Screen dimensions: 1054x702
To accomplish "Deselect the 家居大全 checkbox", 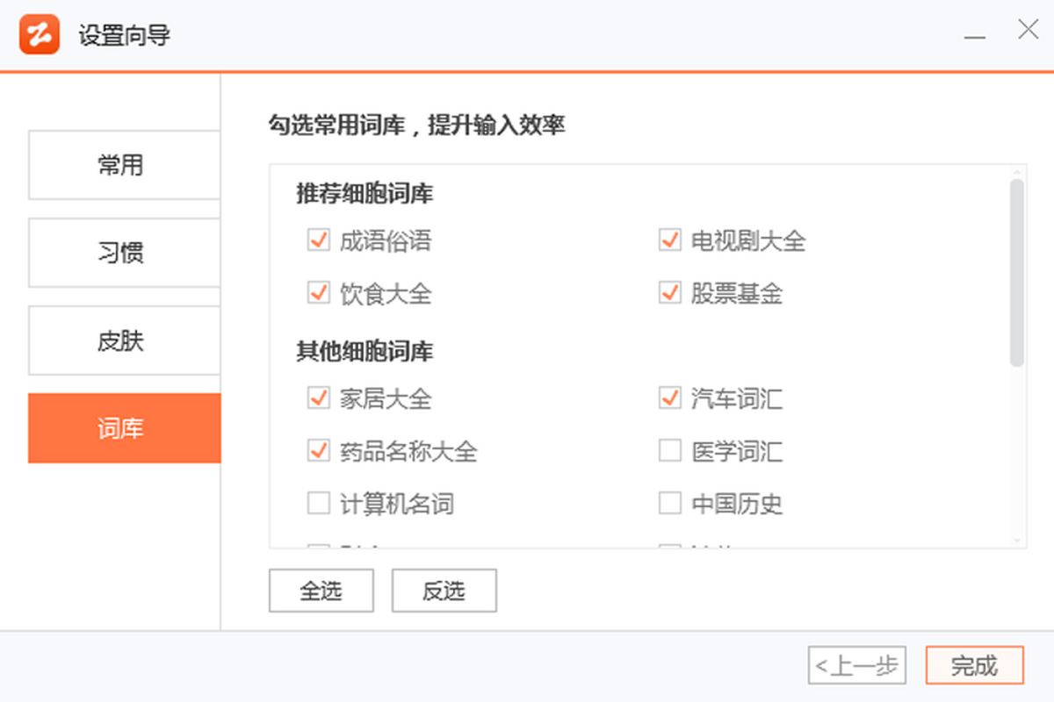I will tap(318, 398).
